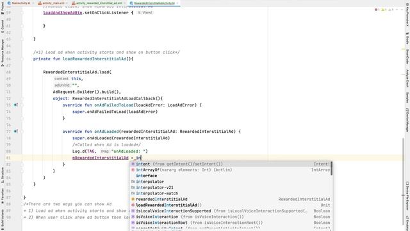Click the LoadAndShowAdBtn reference on line 59
The image size is (410, 231).
(63, 13)
